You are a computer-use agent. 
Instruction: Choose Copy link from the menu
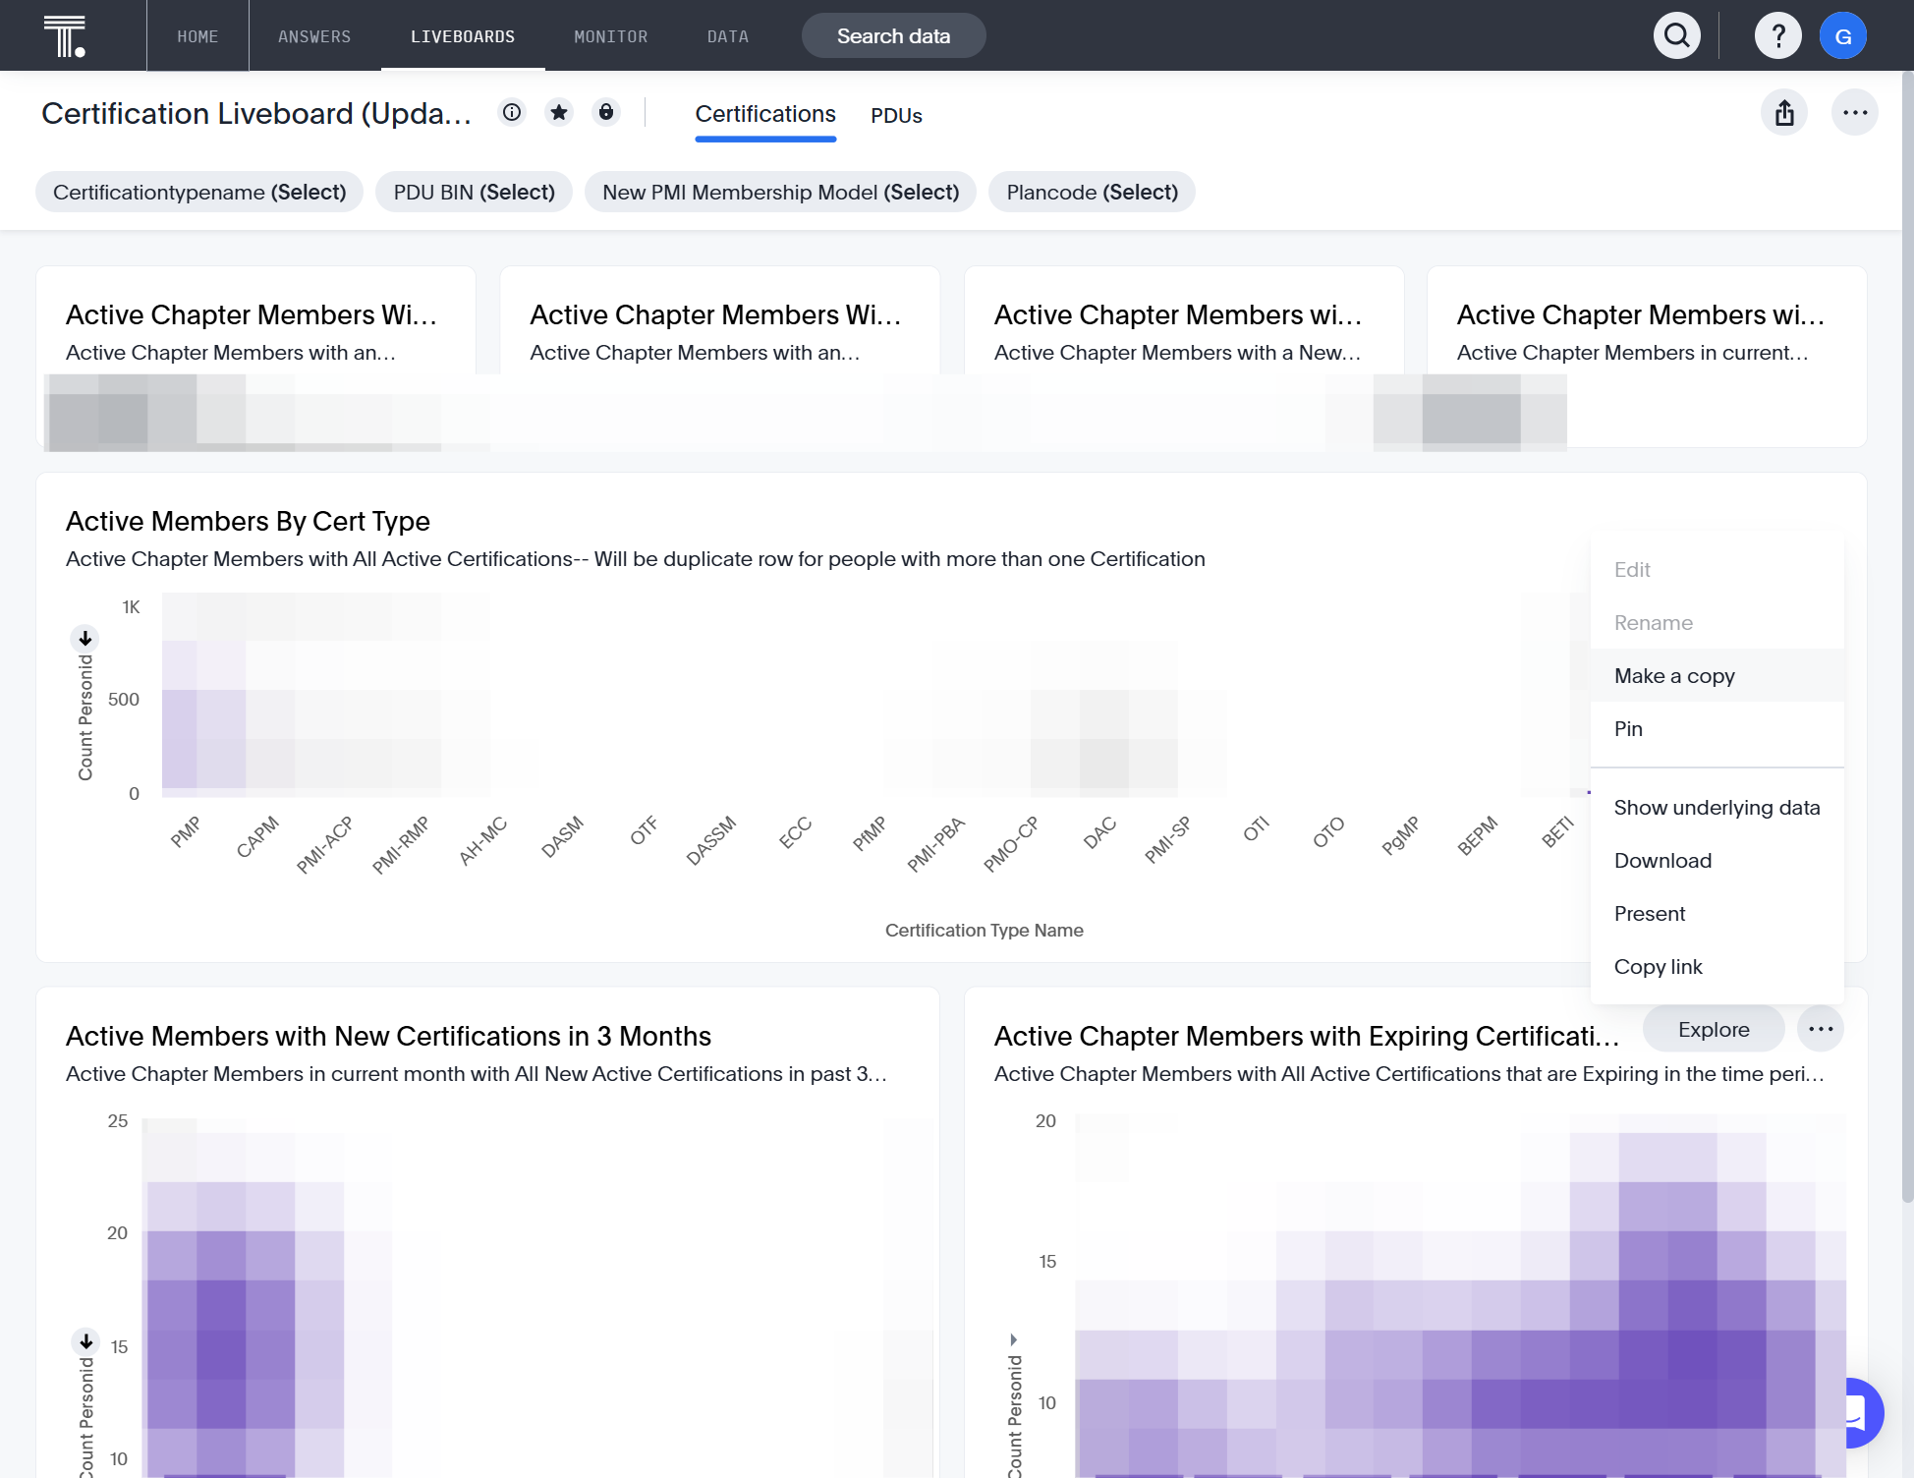[1717, 967]
